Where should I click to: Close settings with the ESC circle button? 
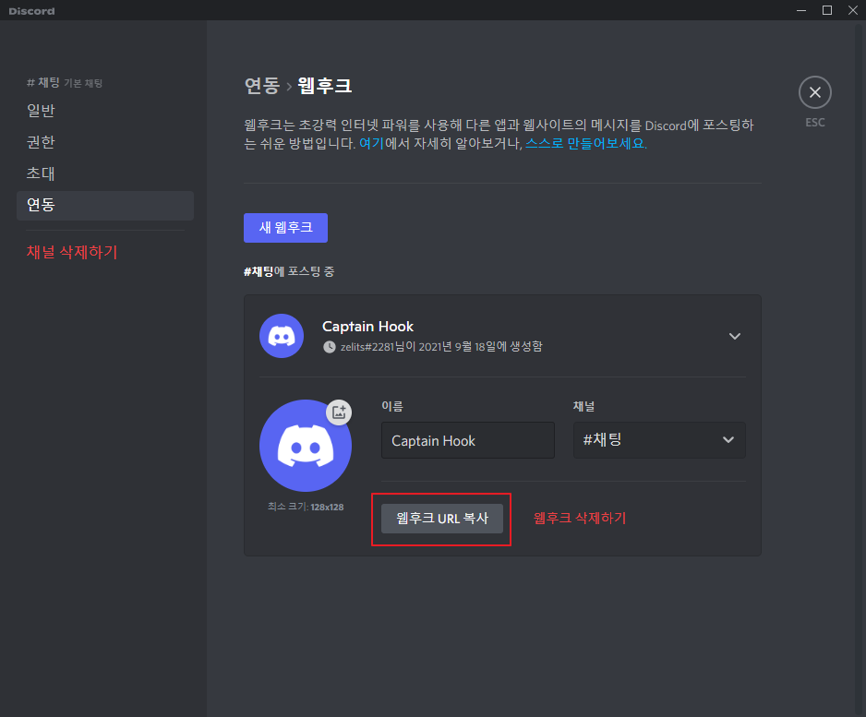pyautogui.click(x=814, y=92)
